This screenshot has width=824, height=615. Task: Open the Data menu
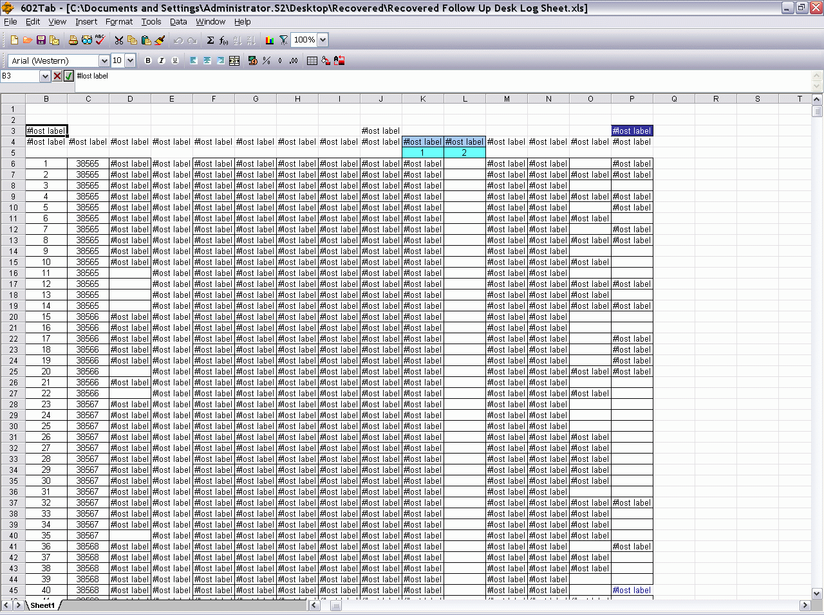point(178,21)
